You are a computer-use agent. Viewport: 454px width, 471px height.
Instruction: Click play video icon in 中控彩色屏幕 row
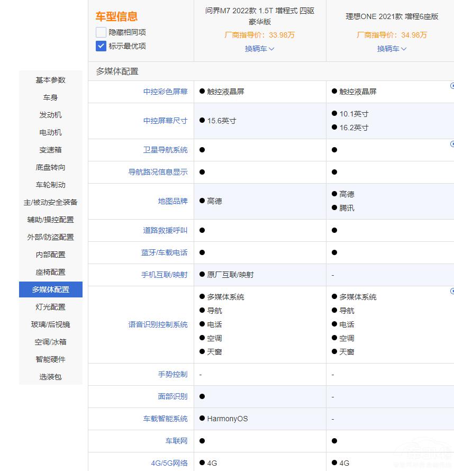coord(452,86)
